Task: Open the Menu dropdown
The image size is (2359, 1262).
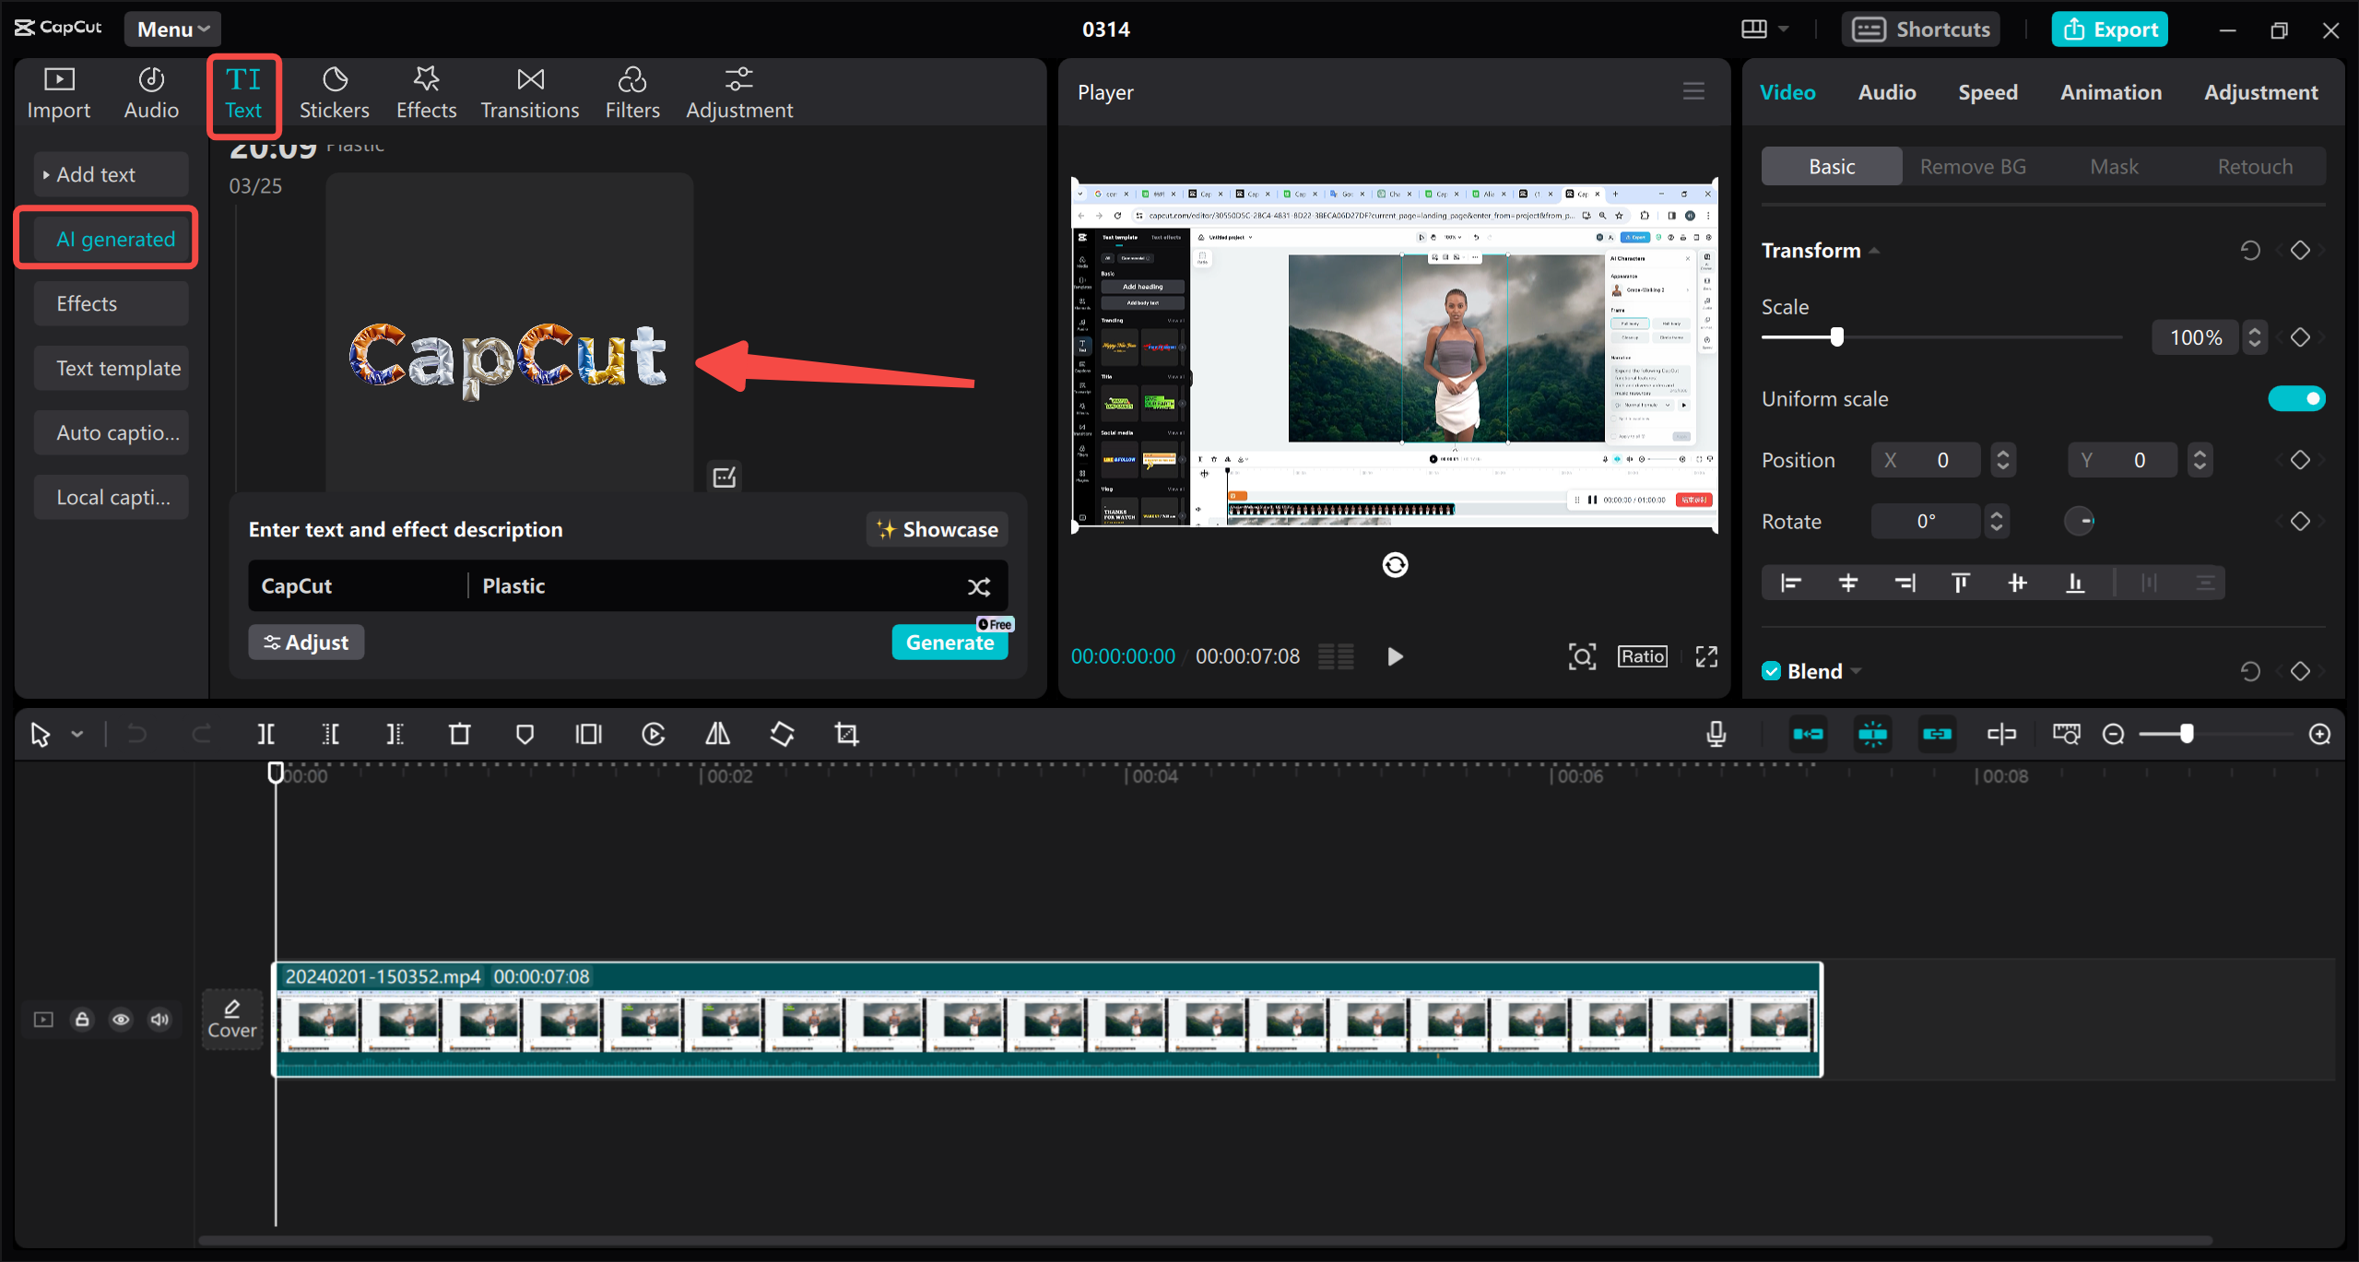Action: pyautogui.click(x=171, y=29)
